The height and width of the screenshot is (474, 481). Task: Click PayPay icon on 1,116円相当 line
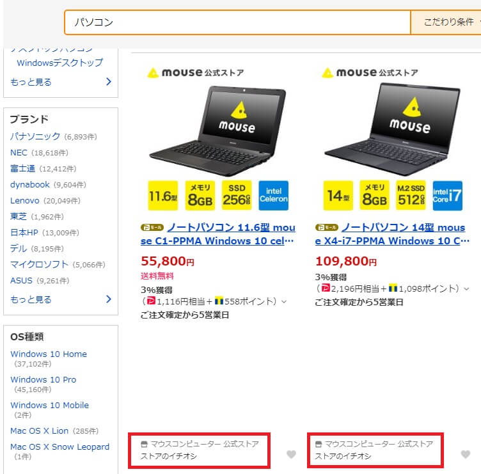click(151, 301)
